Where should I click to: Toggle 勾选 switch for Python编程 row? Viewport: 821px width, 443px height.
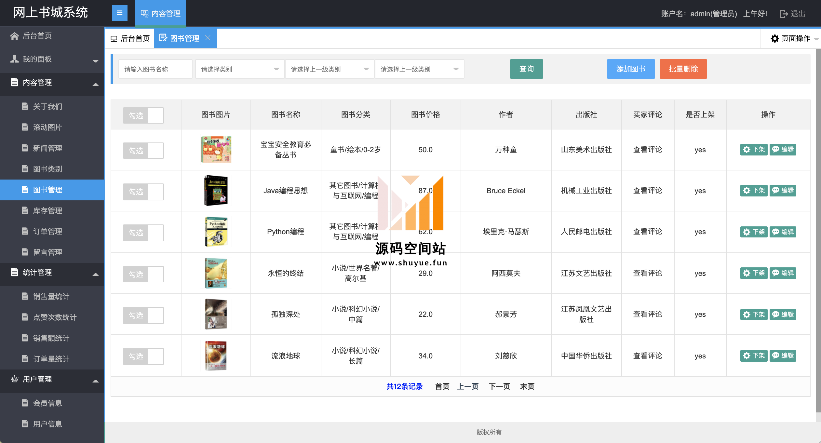point(143,233)
